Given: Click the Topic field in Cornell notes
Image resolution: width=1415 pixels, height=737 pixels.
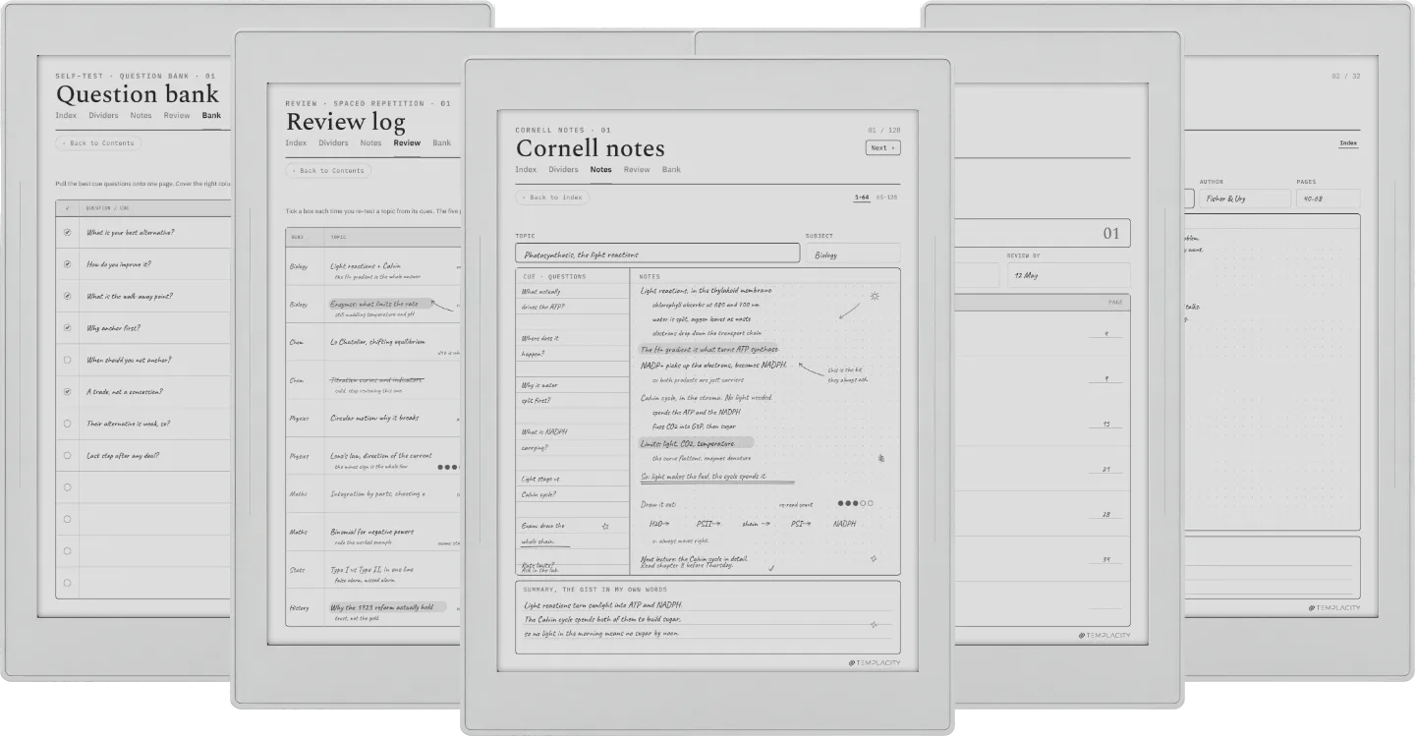Looking at the screenshot, I should point(657,254).
